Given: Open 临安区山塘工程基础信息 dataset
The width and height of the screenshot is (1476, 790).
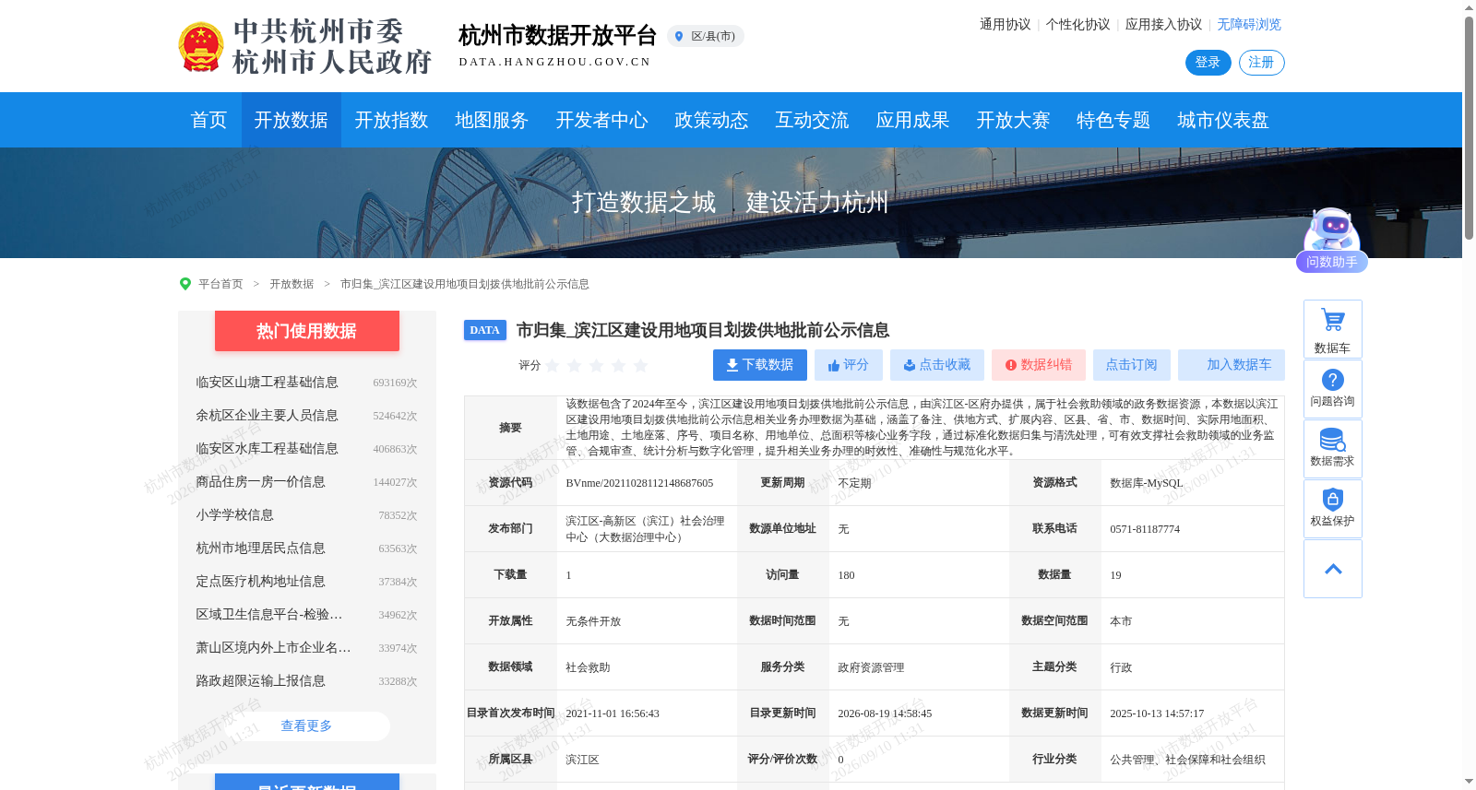Looking at the screenshot, I should tap(267, 383).
